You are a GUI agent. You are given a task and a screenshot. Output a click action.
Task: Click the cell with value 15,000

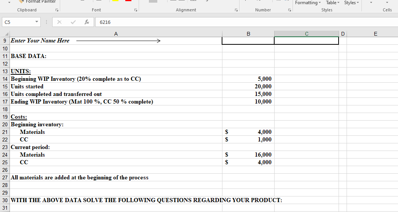[248, 94]
